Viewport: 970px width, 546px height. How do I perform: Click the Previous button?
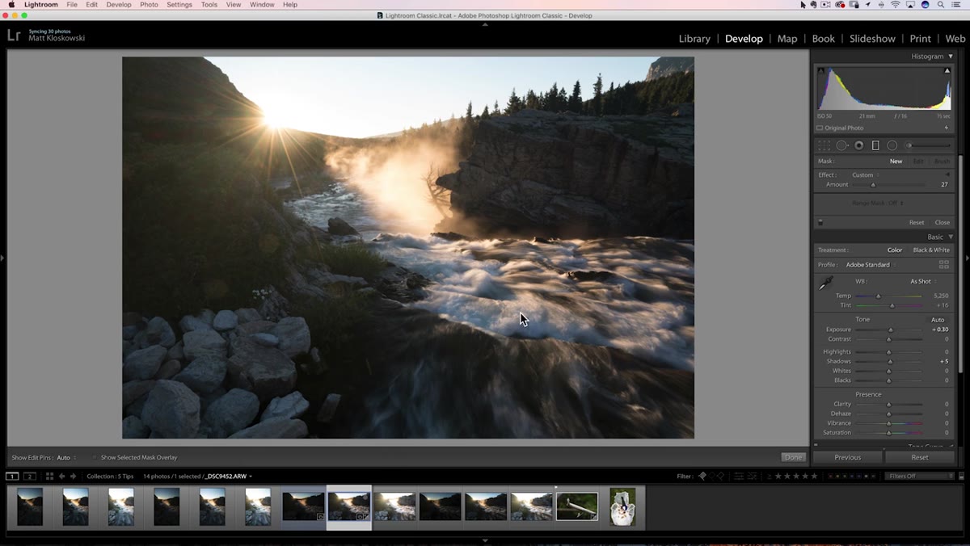click(847, 457)
